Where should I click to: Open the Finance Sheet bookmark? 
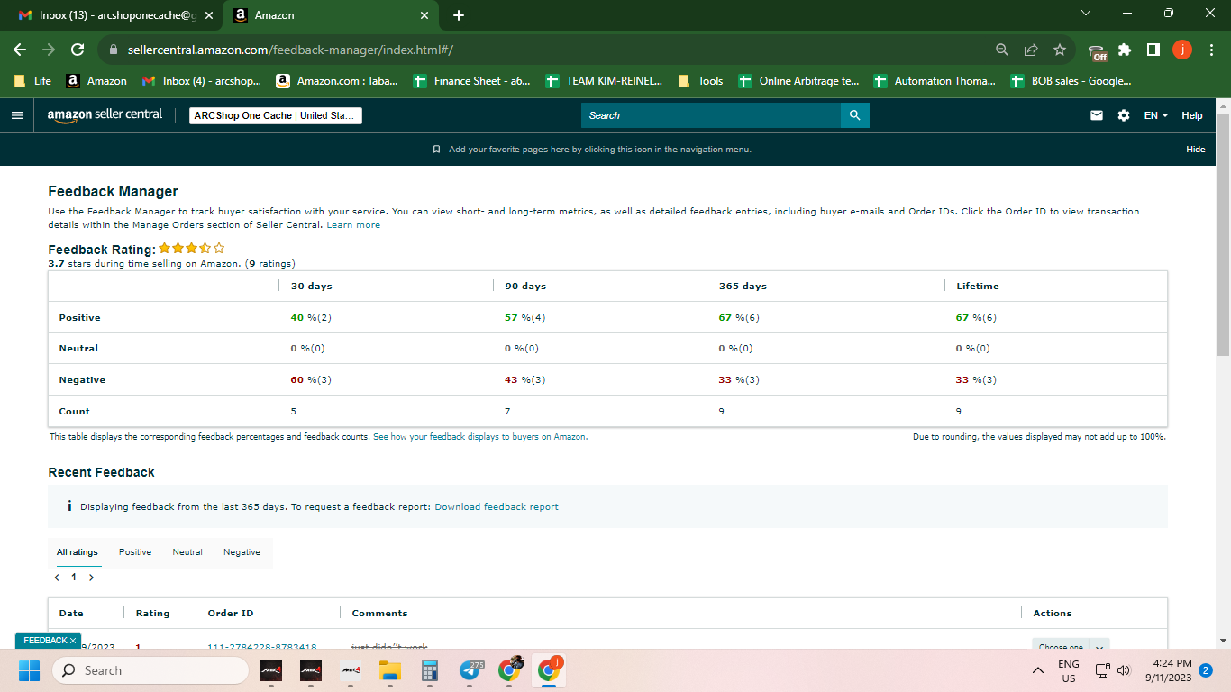coord(471,81)
